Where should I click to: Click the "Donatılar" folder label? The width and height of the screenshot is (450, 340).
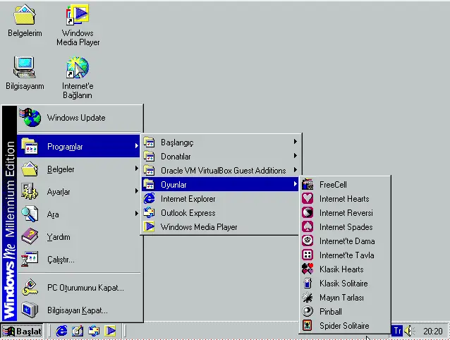[176, 157]
